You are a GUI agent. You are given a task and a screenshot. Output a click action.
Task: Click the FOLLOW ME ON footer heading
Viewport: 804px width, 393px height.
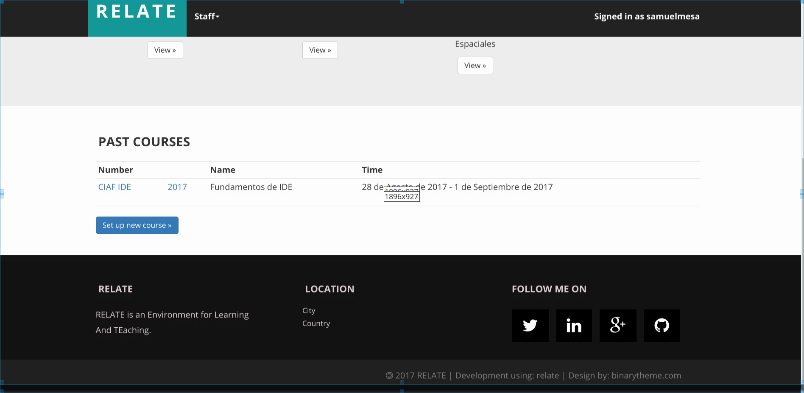tap(549, 289)
